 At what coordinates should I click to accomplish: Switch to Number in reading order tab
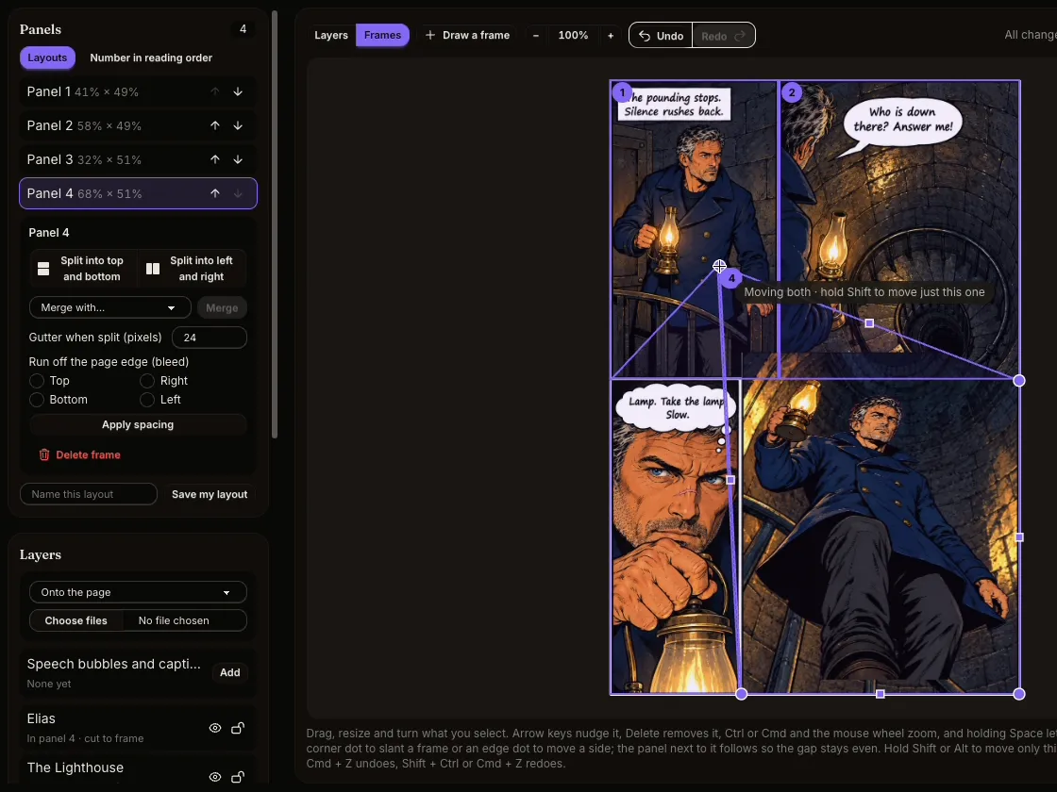tap(151, 58)
